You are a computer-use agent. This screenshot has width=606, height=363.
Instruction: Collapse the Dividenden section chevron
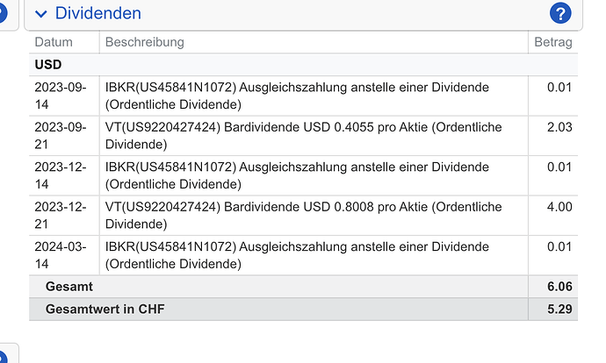tap(41, 14)
